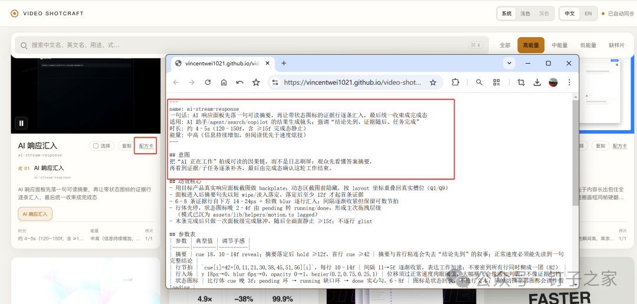Minimize the popup browser window
Image resolution: width=637 pixels, height=304 pixels.
[528, 63]
